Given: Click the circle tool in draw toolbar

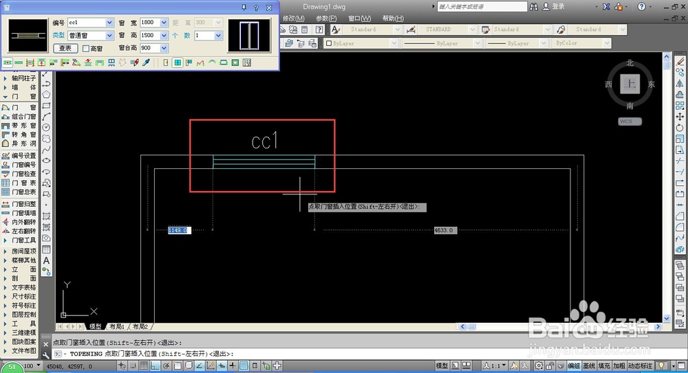Looking at the screenshot, I should [46, 128].
